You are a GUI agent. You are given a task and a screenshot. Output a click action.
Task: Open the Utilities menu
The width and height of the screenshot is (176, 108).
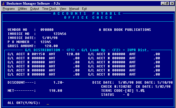pyautogui.click(x=23, y=9)
